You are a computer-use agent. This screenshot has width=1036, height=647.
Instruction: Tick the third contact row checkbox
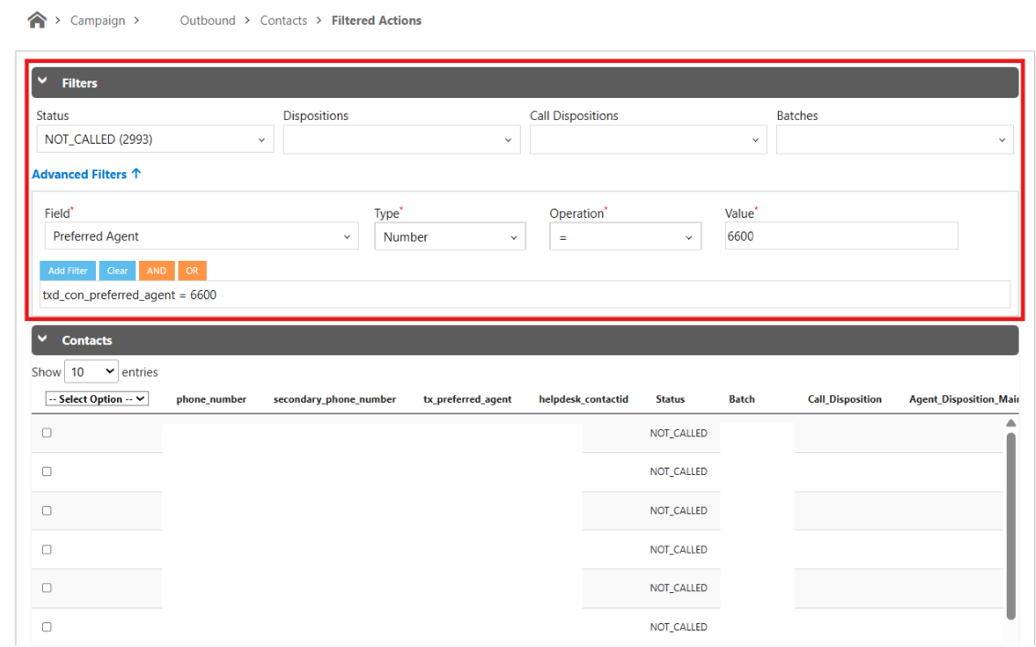click(47, 511)
